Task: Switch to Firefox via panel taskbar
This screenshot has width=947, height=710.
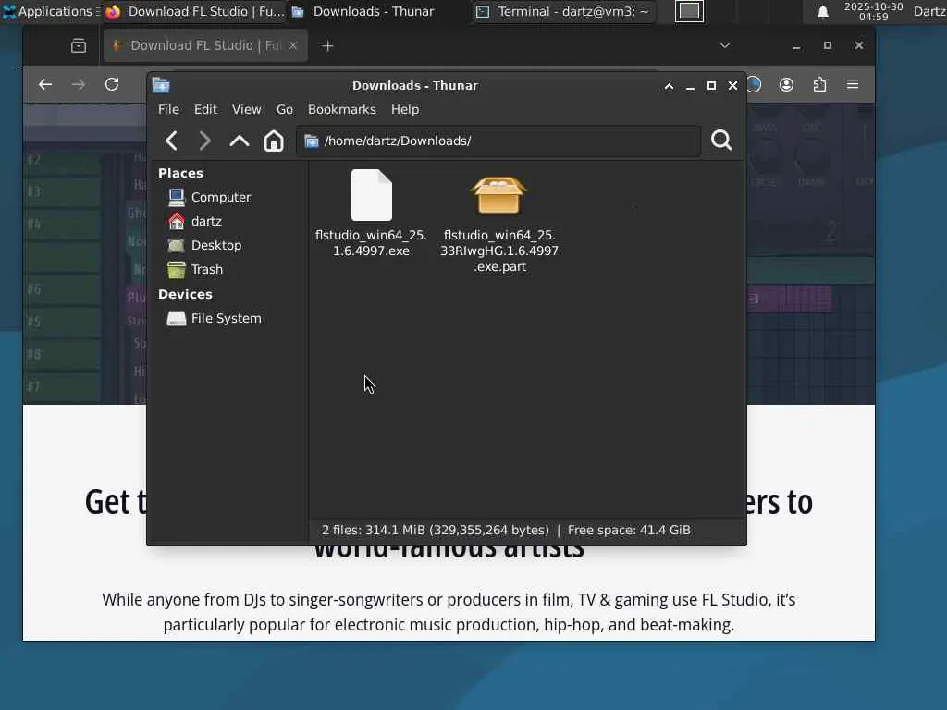Action: coord(194,11)
